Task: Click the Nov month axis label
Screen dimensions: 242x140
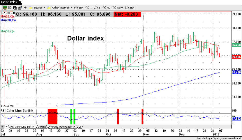Action: click(146, 134)
